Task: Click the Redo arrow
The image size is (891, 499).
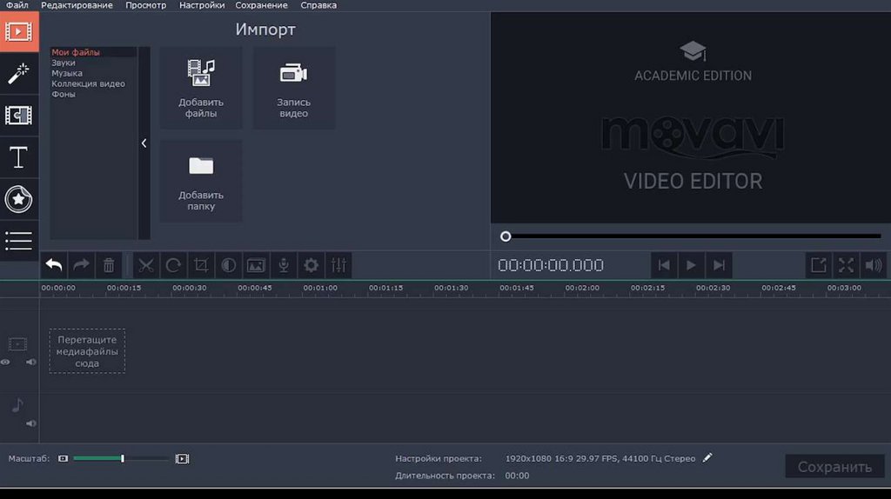Action: (81, 265)
